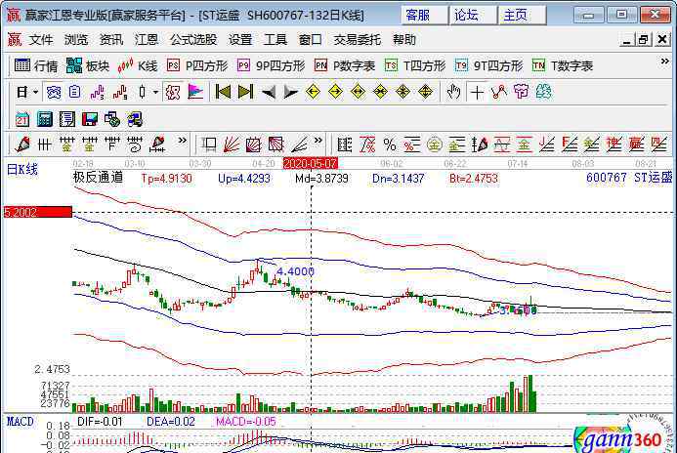Screen dimensions: 677x453
Task: Select the crosshair cursor tool
Action: click(476, 92)
